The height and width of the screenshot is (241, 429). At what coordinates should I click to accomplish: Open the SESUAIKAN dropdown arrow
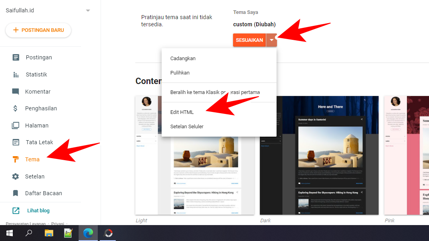[271, 40]
